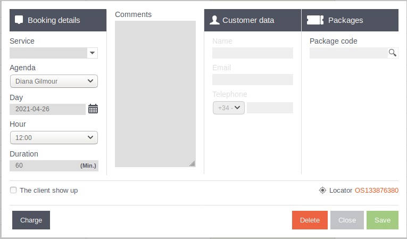This screenshot has height=239, width=407.
Task: Click the package code search magnifier icon
Action: (x=393, y=53)
